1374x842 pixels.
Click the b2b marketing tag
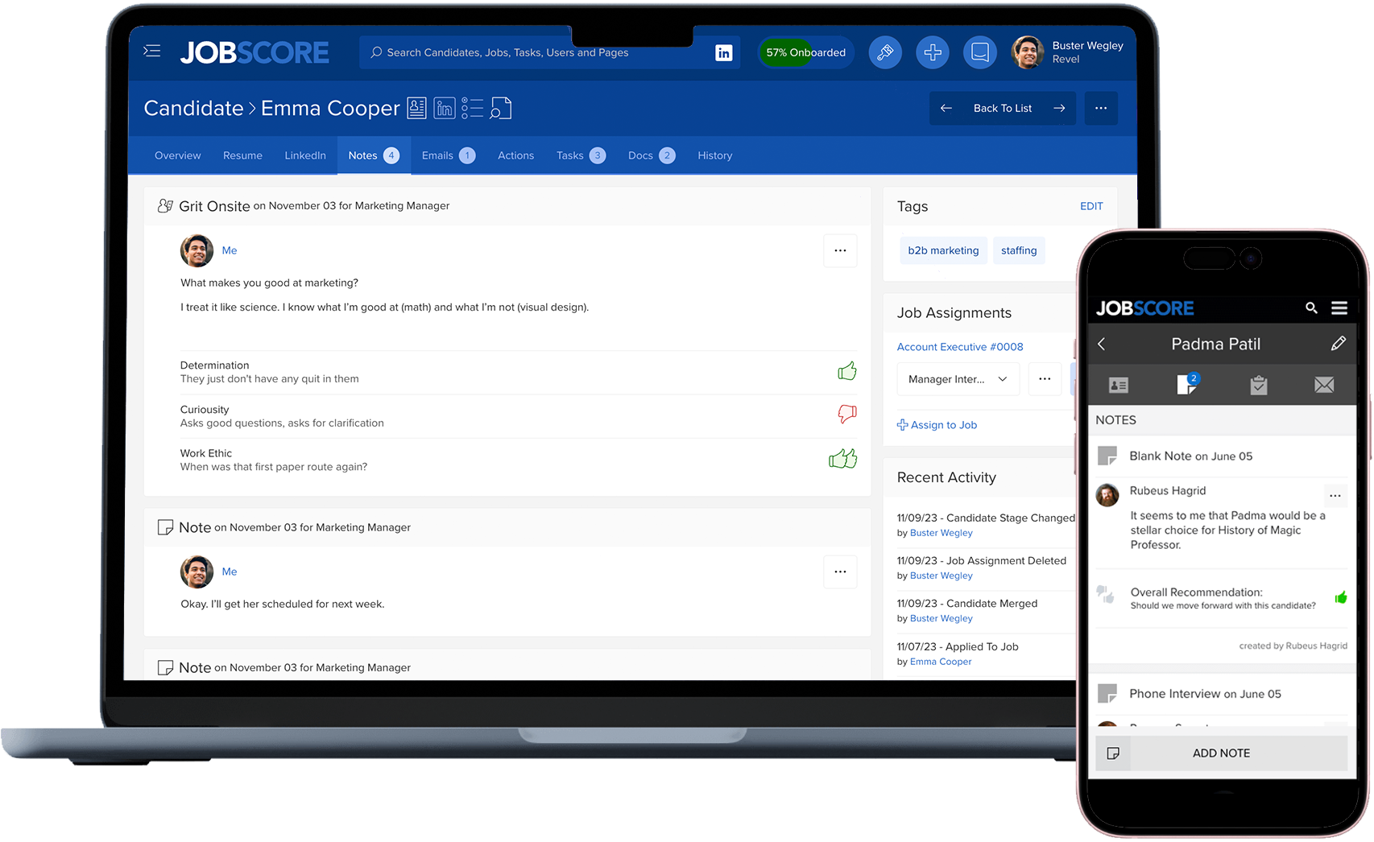tap(943, 250)
